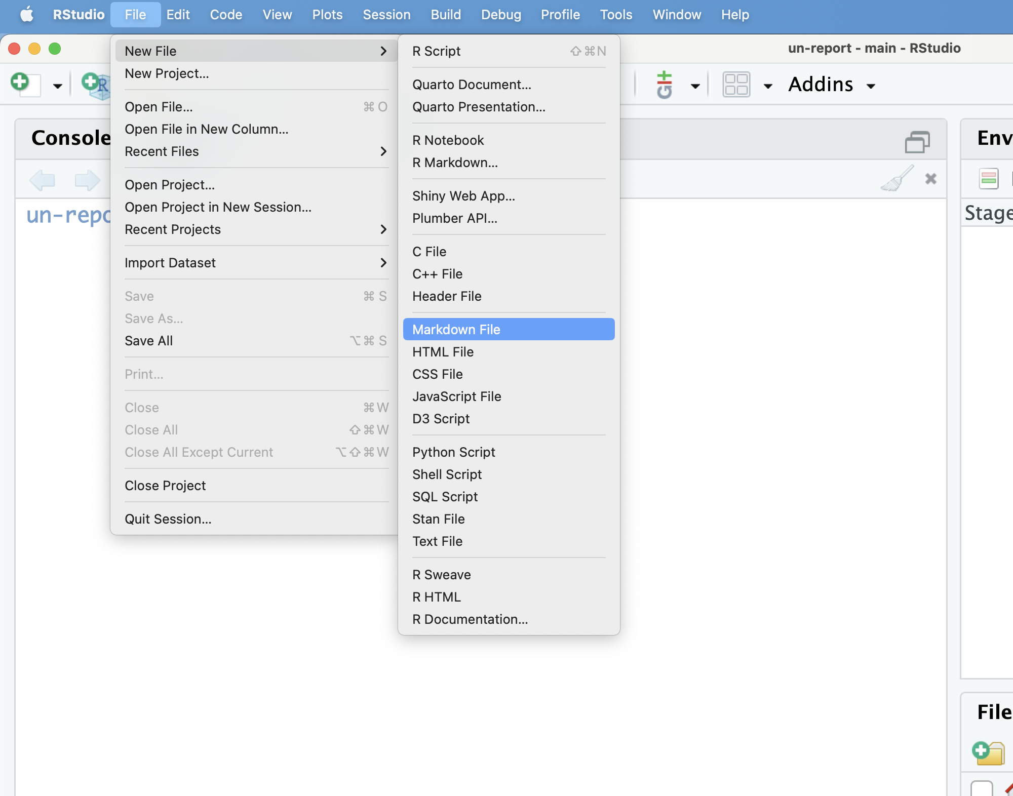Open the Addins dropdown

(x=832, y=85)
